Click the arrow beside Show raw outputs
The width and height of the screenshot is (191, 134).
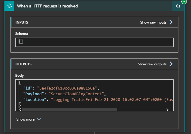[x=171, y=64]
